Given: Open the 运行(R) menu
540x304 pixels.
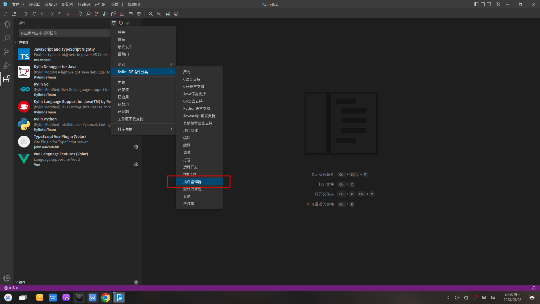Looking at the screenshot, I should pos(100,4).
